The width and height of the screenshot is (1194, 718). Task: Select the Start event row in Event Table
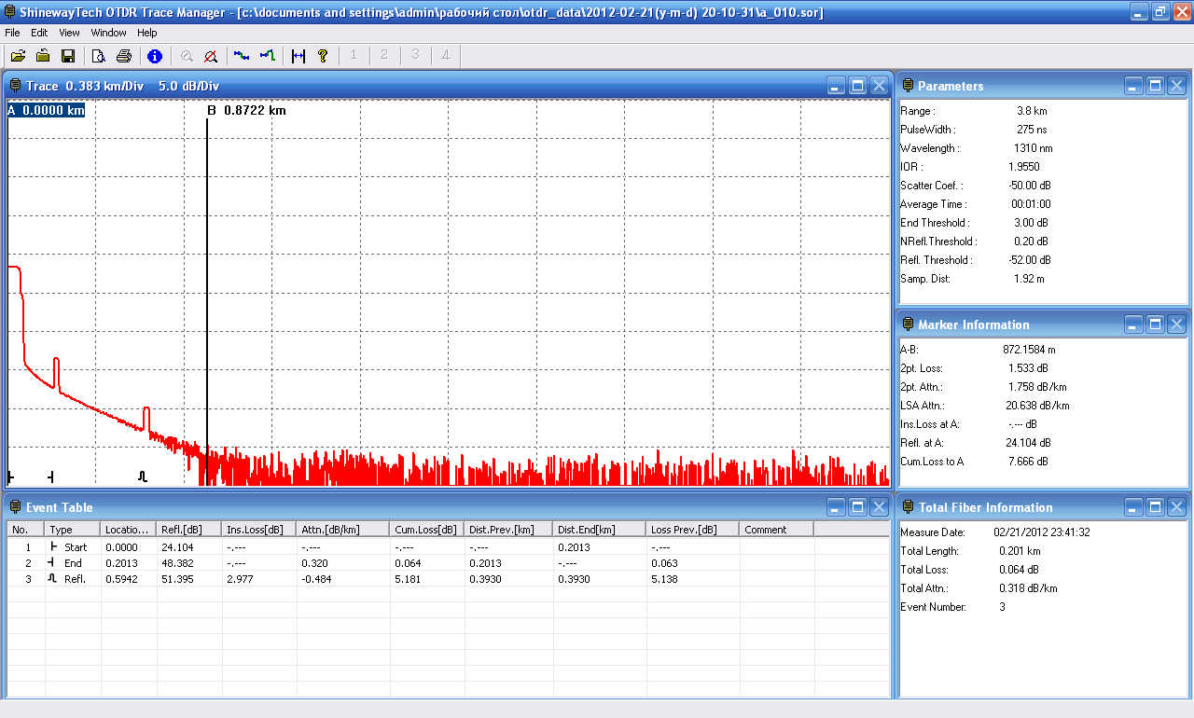click(75, 547)
